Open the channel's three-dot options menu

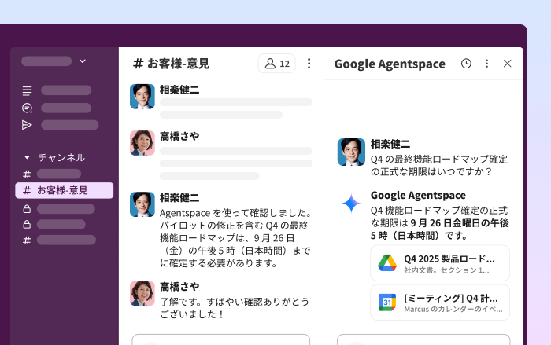tap(309, 64)
